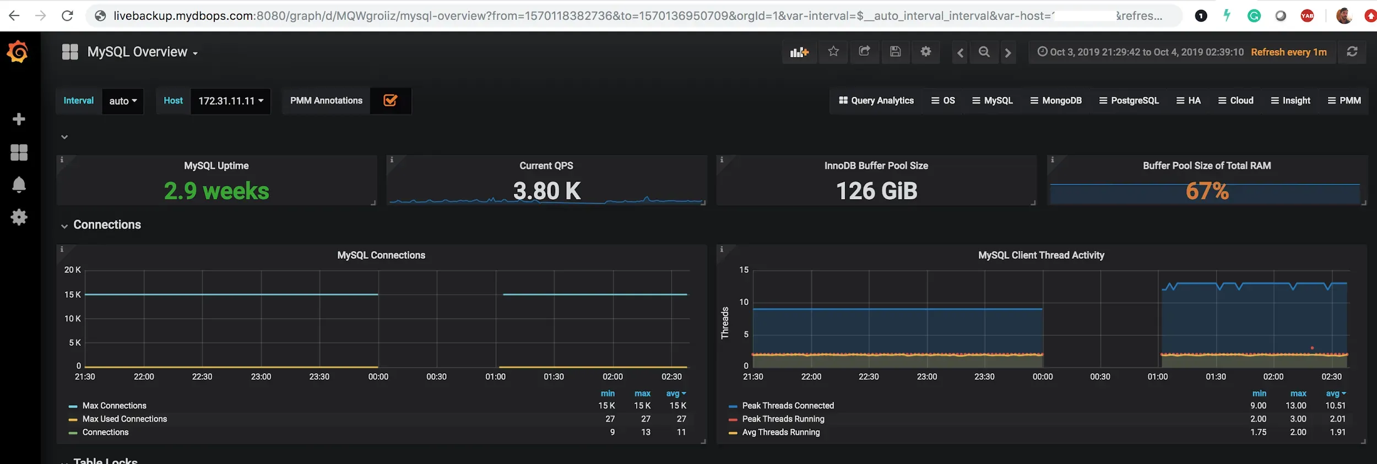Sort MySQL Connections legend by avg
Screen dimensions: 1377x464
[x=676, y=394]
